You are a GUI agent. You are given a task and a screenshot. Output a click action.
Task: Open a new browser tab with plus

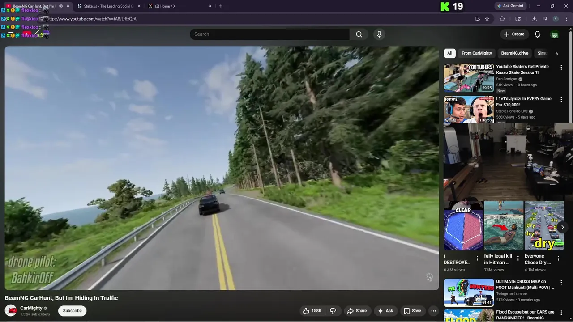coord(221,6)
